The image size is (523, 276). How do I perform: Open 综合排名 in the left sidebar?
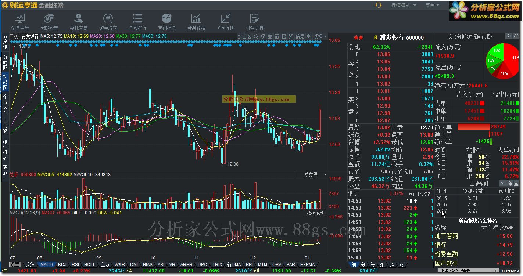5,150
